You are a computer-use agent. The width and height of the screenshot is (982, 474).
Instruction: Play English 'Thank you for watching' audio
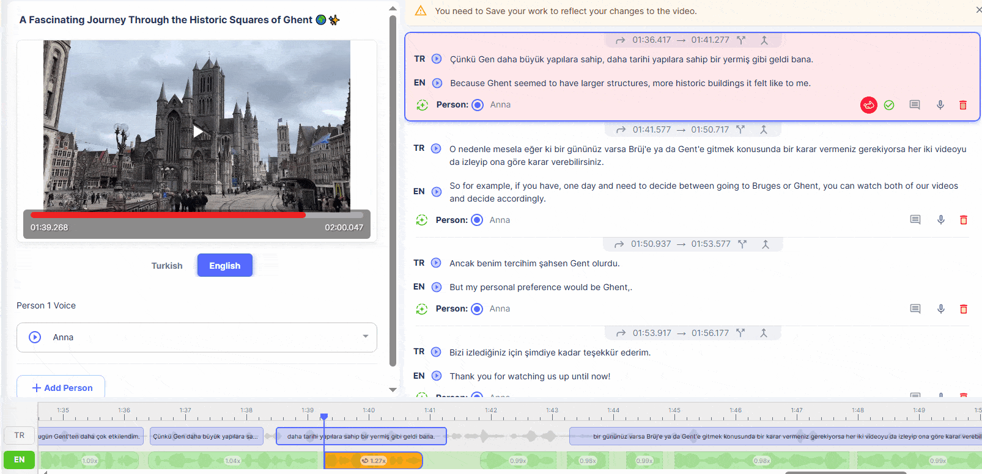(x=436, y=376)
